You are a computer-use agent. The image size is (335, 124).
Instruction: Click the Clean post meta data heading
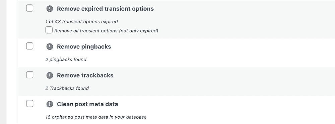[87, 104]
